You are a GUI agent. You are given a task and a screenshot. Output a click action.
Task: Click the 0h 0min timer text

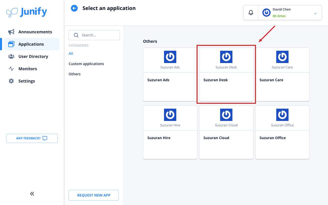pyautogui.click(x=279, y=16)
